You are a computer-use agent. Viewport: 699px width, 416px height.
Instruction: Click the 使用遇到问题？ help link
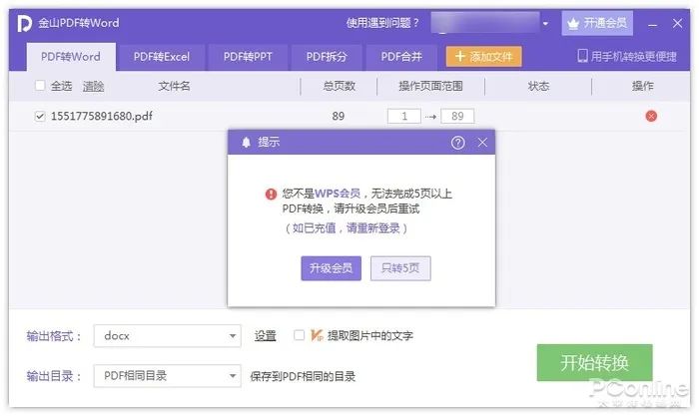click(382, 23)
